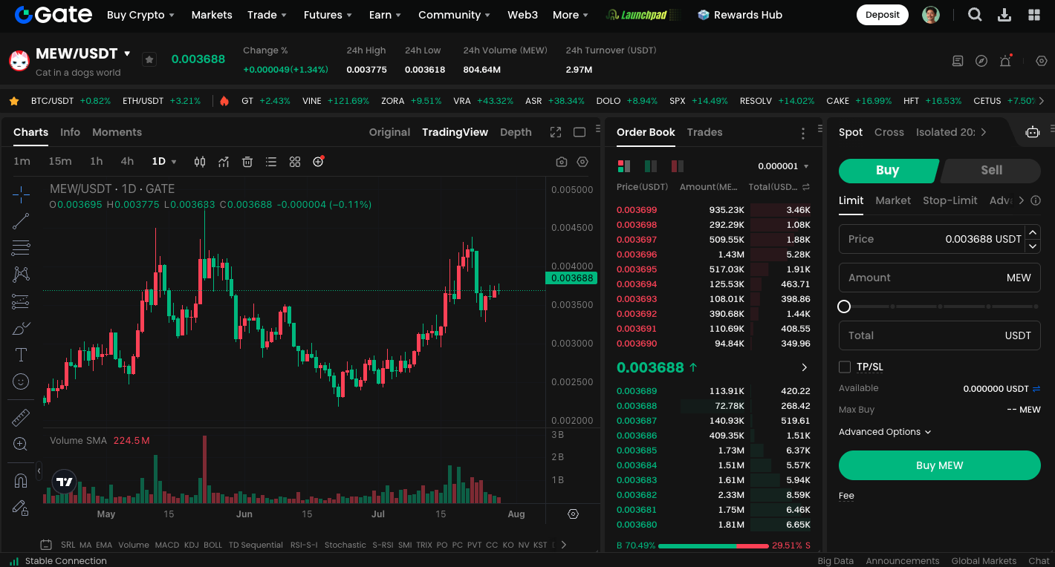Click the Buy MEW button
This screenshot has width=1055, height=567.
940,465
